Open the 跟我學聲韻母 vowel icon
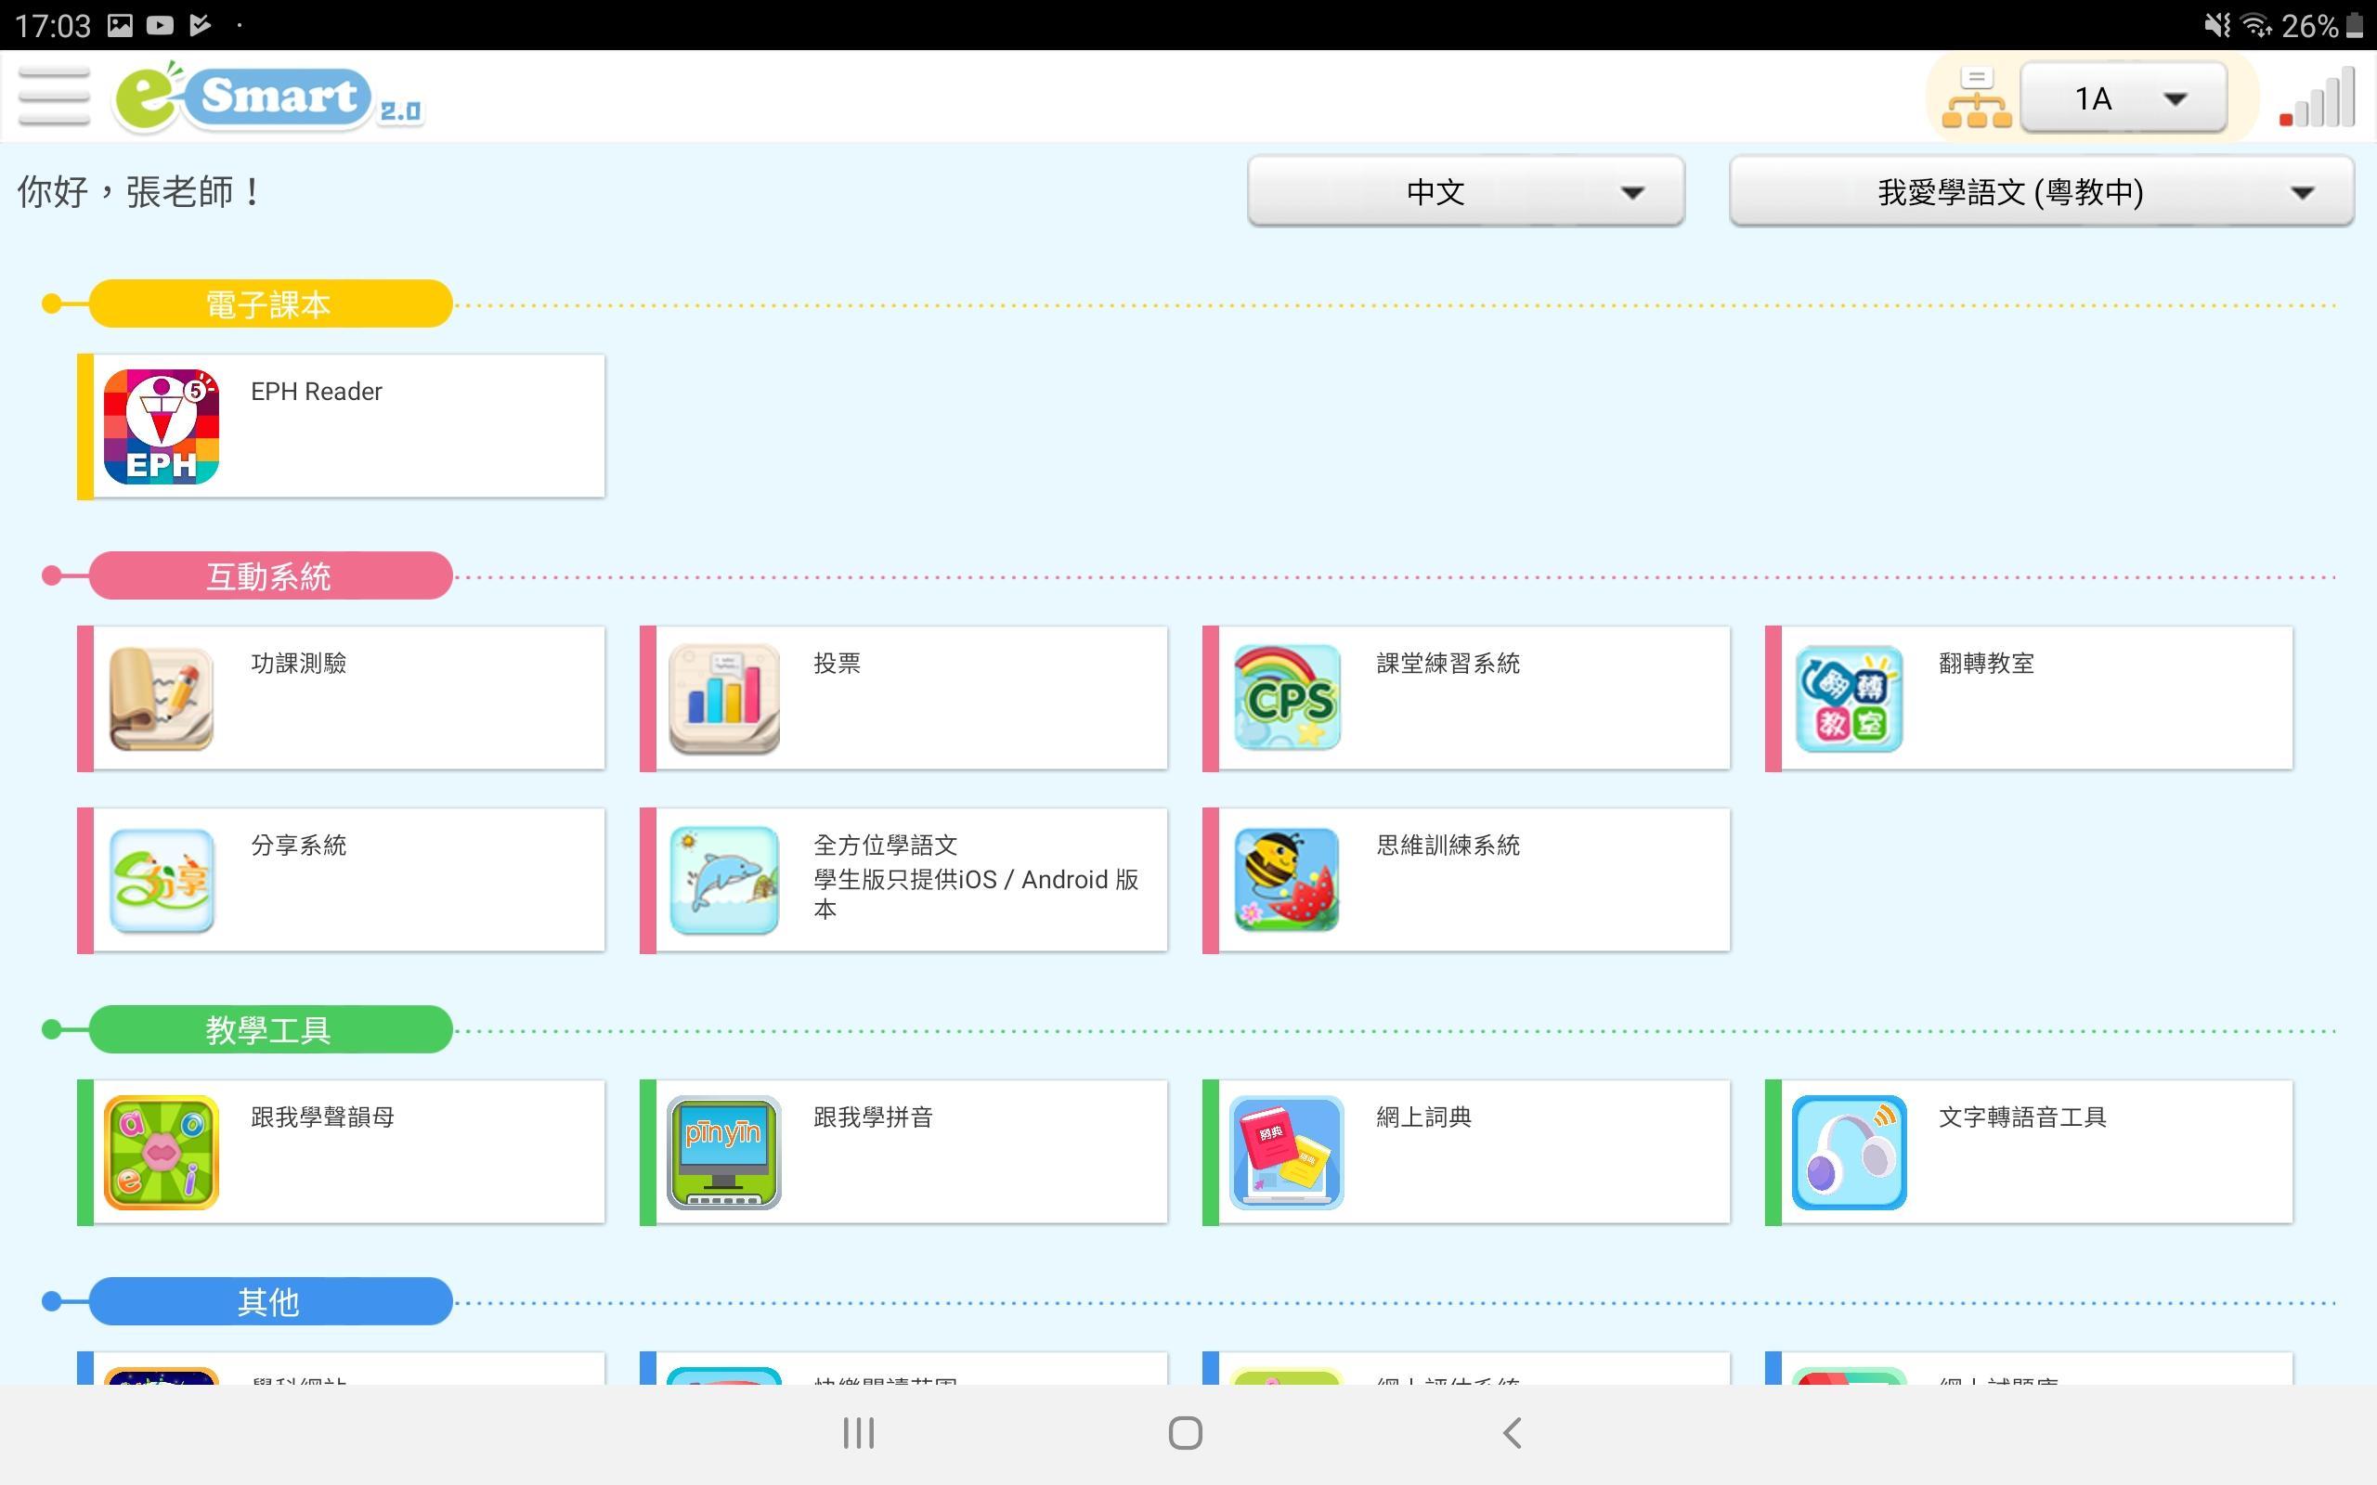Screen dimensions: 2377x1485 coord(161,1152)
